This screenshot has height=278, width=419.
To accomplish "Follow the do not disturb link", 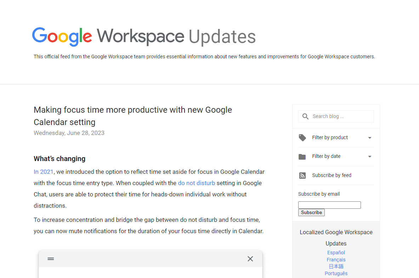I will [x=196, y=183].
